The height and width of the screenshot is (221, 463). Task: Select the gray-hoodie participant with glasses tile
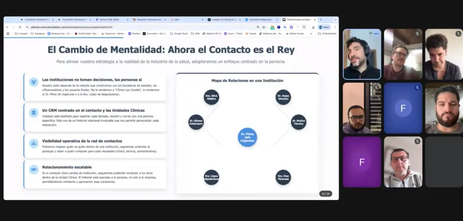tap(403, 162)
